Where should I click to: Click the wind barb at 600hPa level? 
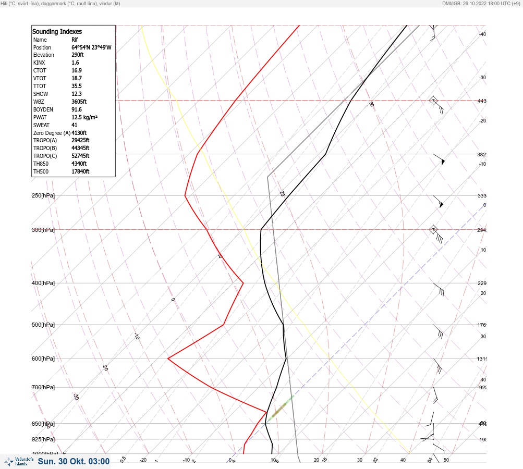[437, 366]
